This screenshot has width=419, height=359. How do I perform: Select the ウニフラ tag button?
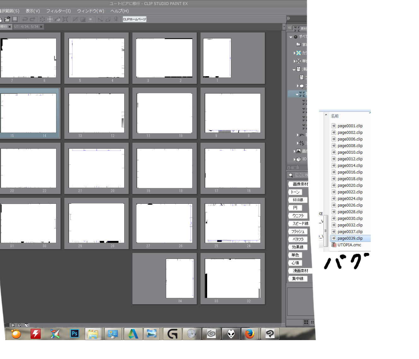(x=298, y=216)
